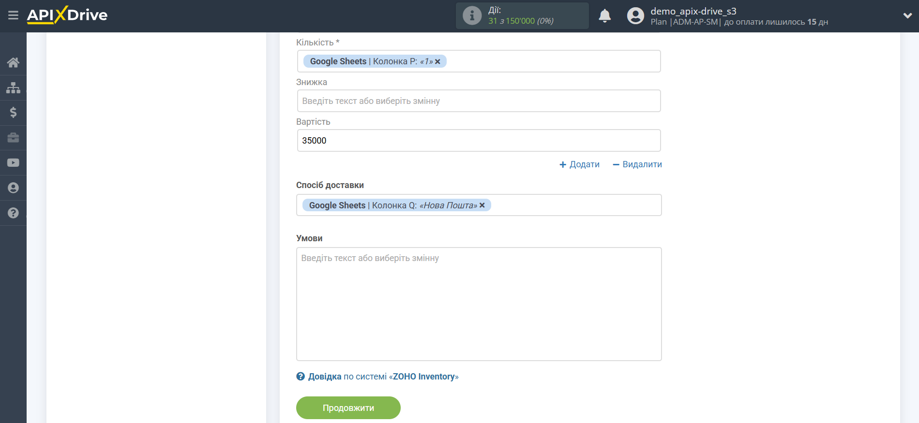This screenshot has width=919, height=423.
Task: Click the Знижка input field
Action: (479, 101)
